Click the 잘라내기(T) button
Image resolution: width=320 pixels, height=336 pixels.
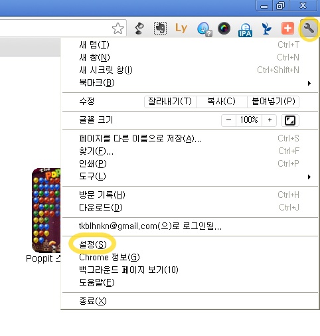click(x=170, y=102)
